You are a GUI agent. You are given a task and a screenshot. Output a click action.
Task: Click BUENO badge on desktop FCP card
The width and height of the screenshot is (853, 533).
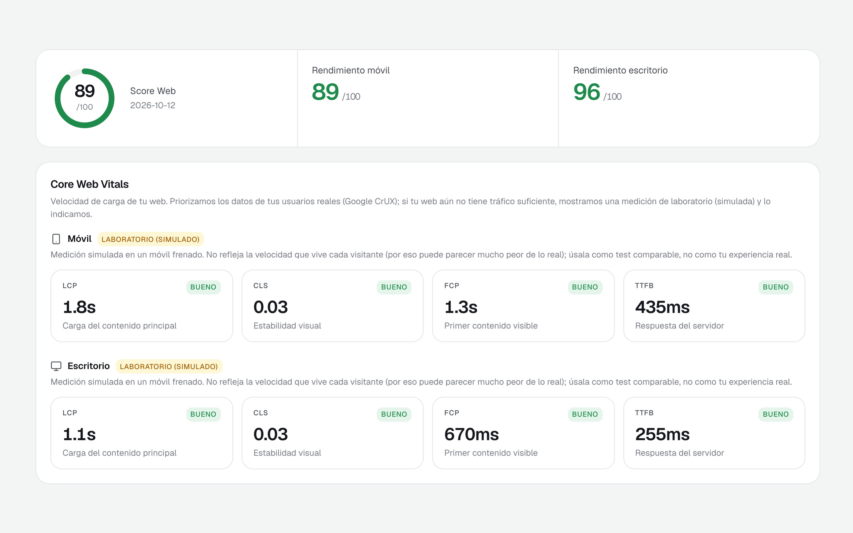tap(585, 414)
